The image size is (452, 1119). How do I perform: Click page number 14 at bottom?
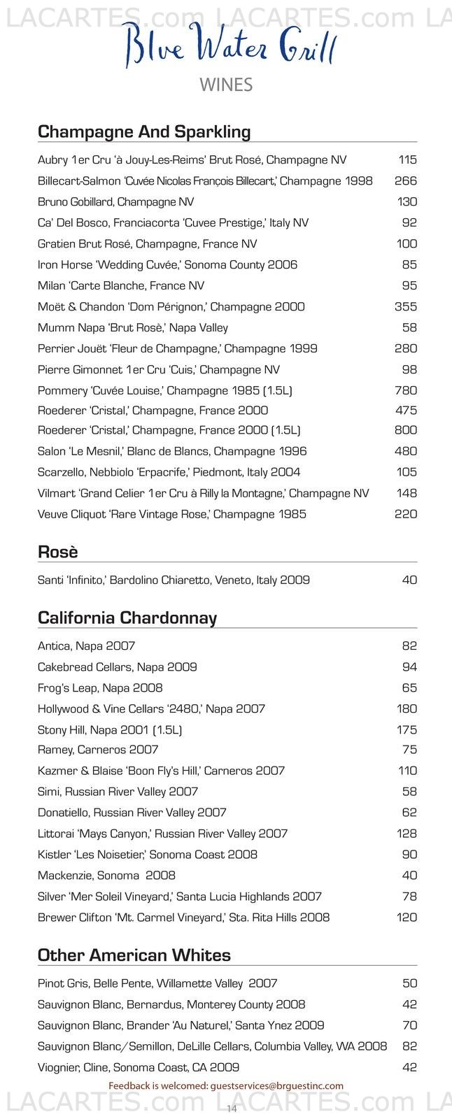232,1108
